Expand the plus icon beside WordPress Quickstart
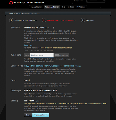The width and height of the screenshot is (116, 120). coord(53,28)
